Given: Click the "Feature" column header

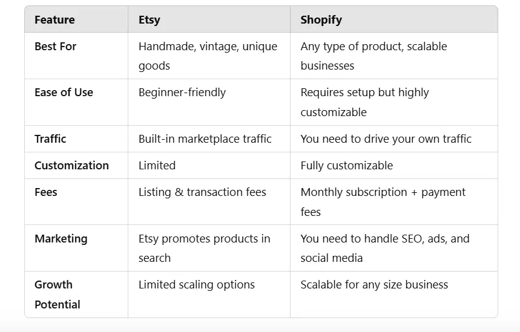Looking at the screenshot, I should click(54, 20).
